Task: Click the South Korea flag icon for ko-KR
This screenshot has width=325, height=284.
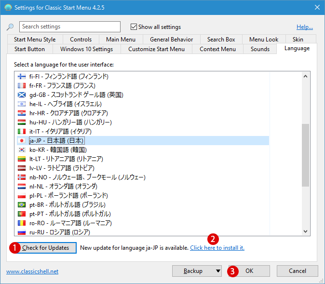Action: [22, 149]
